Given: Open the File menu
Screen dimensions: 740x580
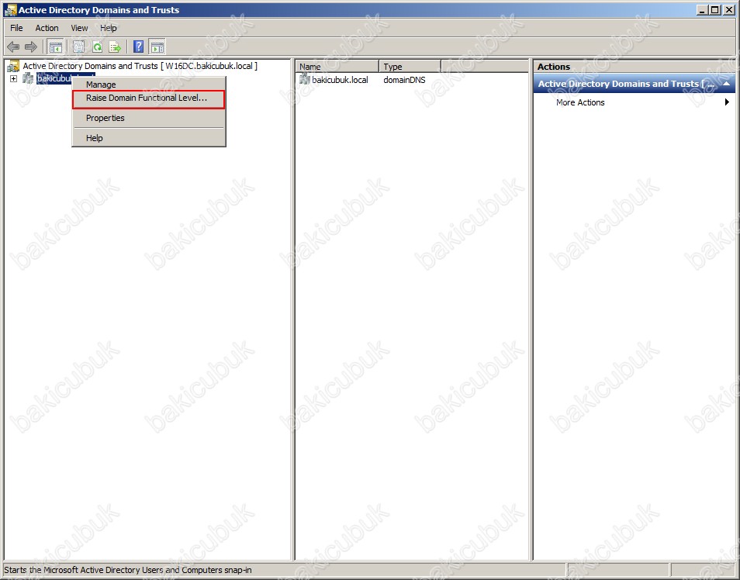Looking at the screenshot, I should coord(16,28).
